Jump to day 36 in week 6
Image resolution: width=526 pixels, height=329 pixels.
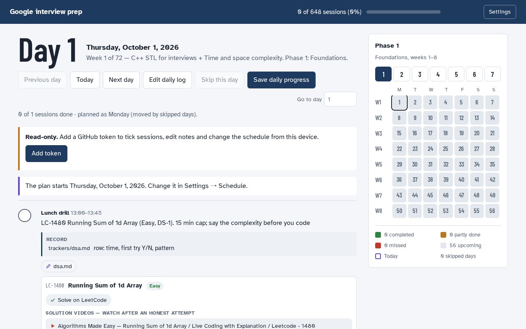[x=399, y=180]
